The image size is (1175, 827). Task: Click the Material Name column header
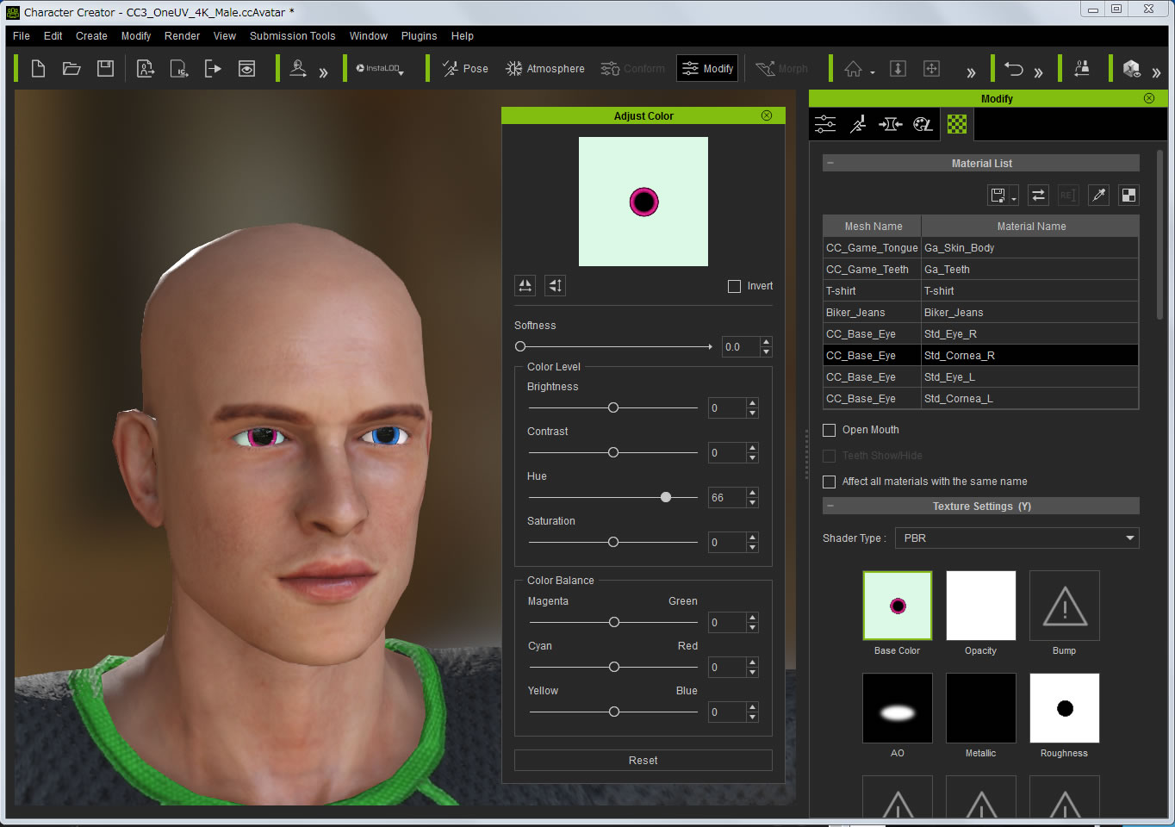coord(1030,227)
